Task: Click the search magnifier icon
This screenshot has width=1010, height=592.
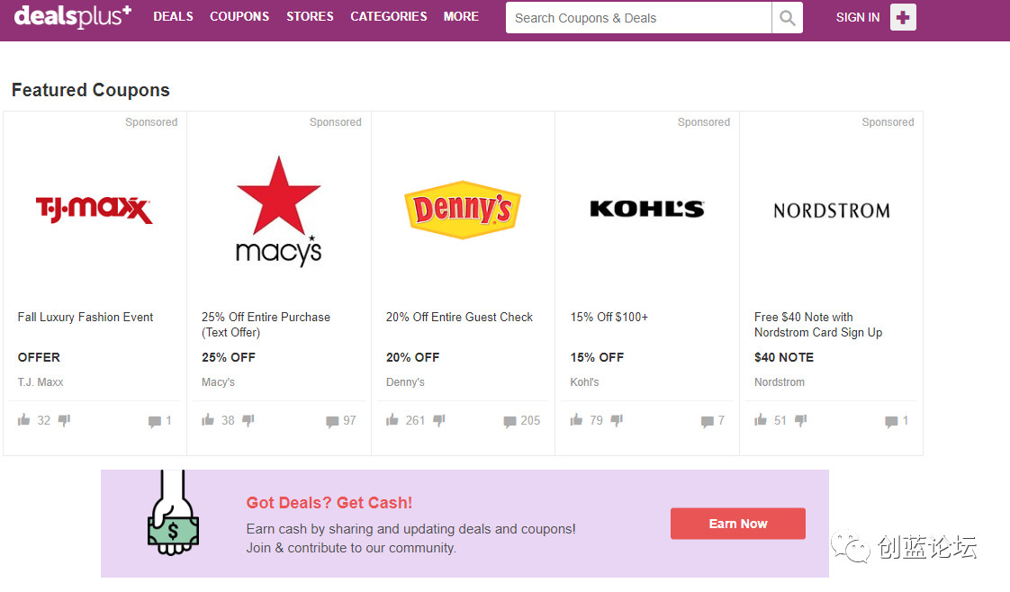Action: (x=788, y=18)
